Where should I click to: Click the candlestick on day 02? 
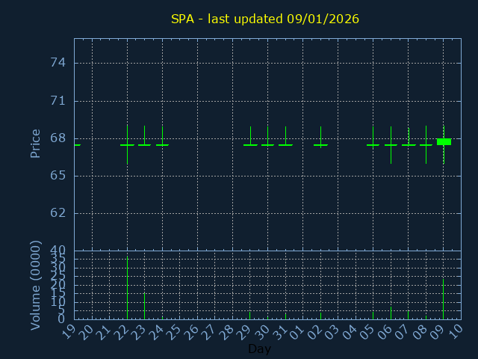[320, 144]
